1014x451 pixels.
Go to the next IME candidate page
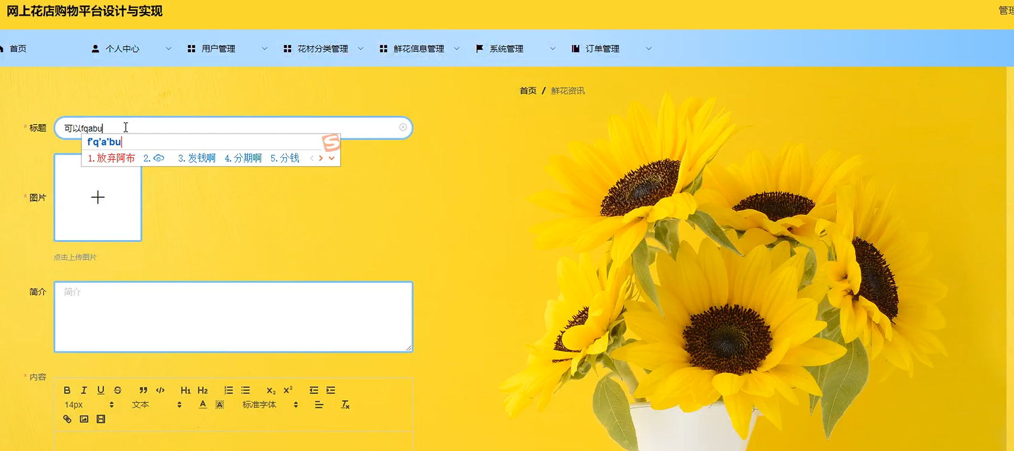pos(321,158)
